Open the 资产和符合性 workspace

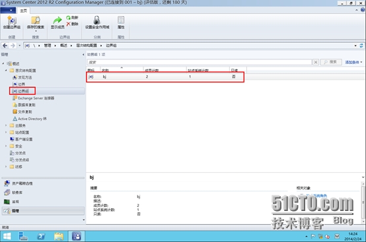tap(43, 183)
